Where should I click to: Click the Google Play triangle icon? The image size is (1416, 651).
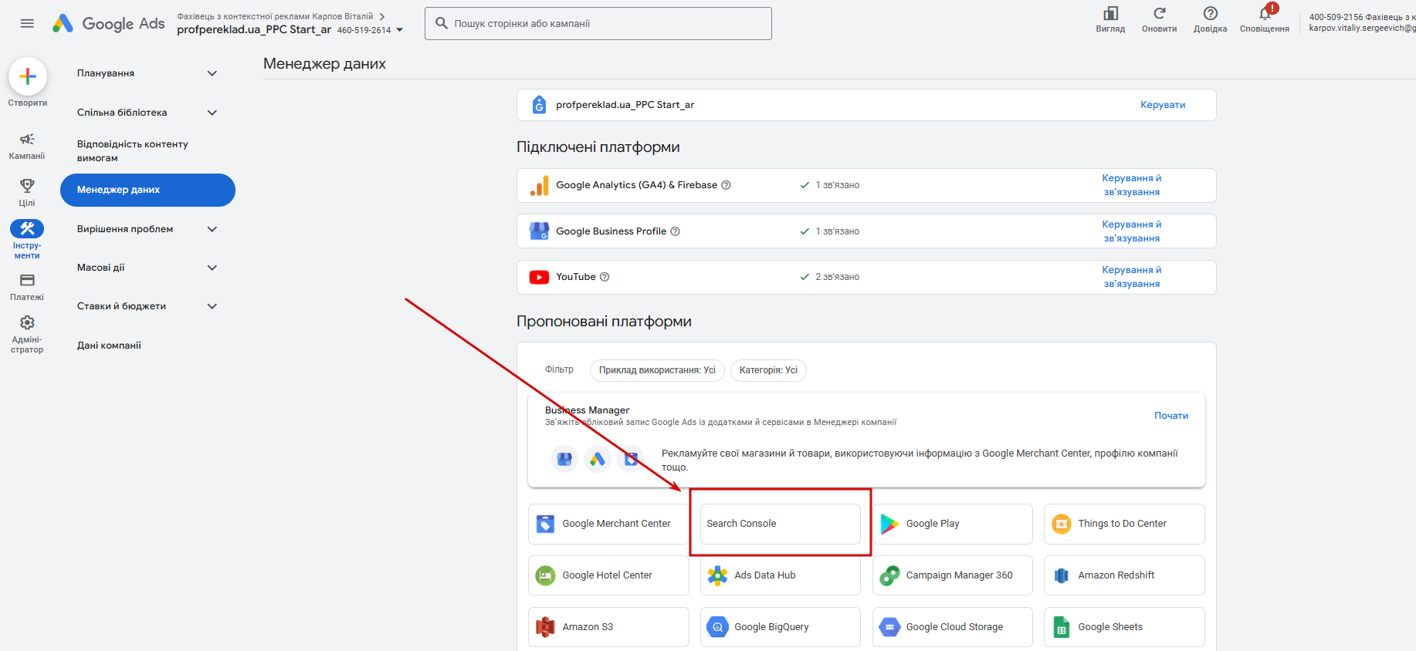pos(889,524)
